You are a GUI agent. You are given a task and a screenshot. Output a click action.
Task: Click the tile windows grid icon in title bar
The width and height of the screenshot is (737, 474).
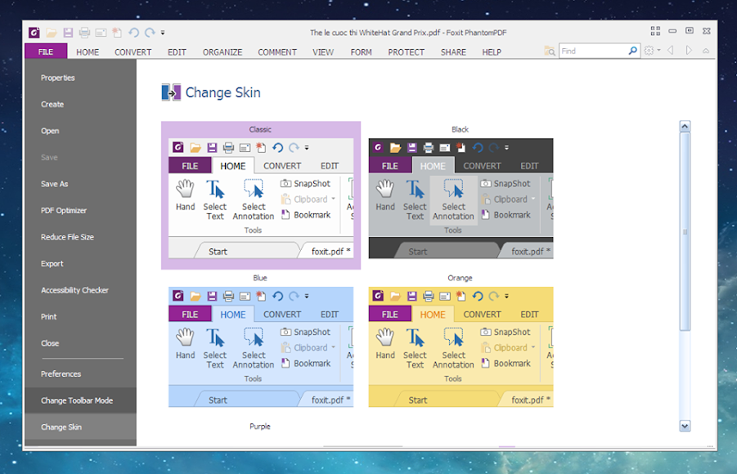click(x=655, y=31)
